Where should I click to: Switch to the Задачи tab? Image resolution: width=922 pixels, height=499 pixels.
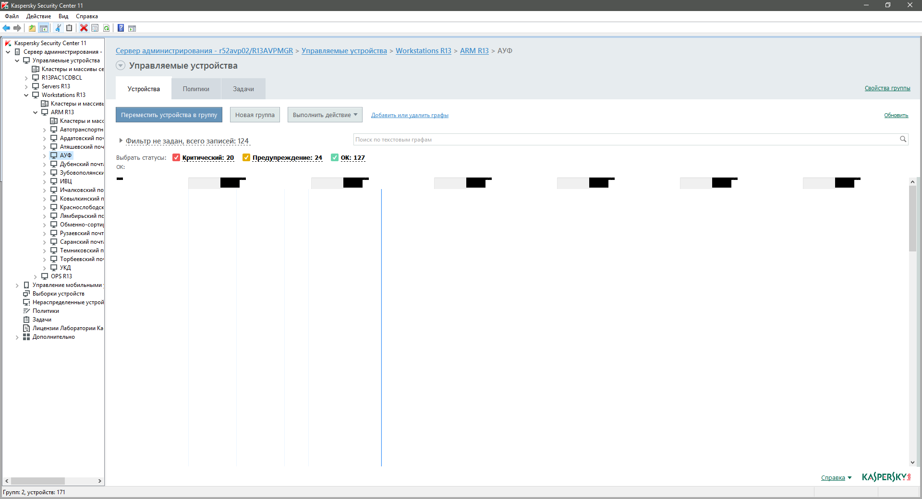coord(243,89)
